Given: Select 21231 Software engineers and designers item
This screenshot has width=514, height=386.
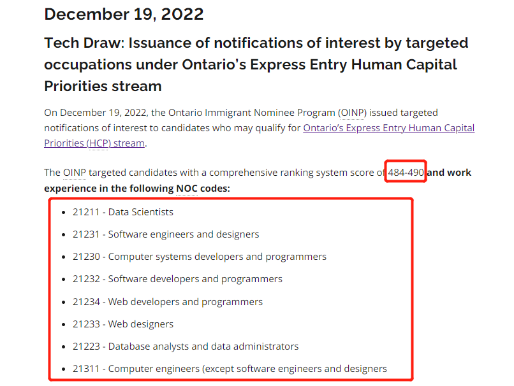Looking at the screenshot, I should (166, 234).
